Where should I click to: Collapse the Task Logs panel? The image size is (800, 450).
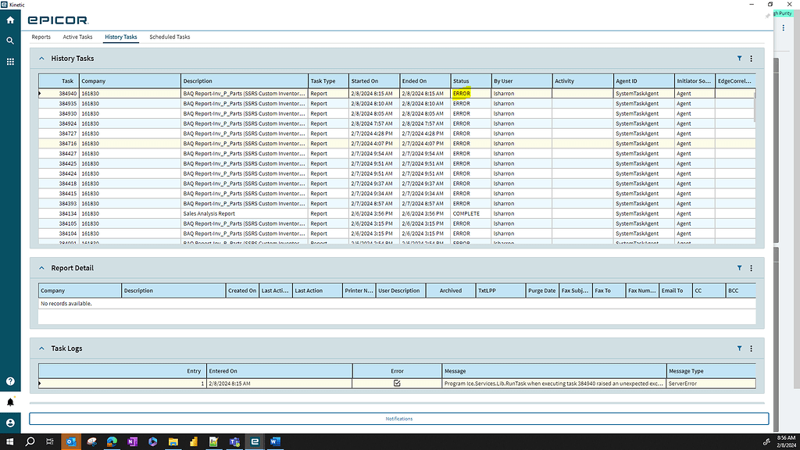pyautogui.click(x=41, y=348)
